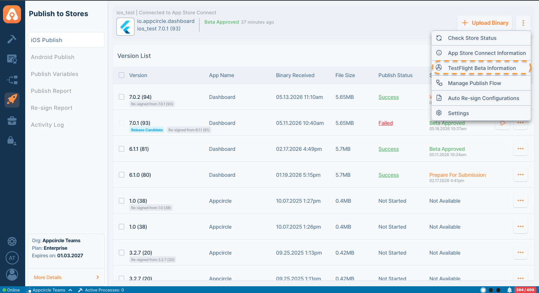Click the lock with user sidebar icon

pos(12,141)
